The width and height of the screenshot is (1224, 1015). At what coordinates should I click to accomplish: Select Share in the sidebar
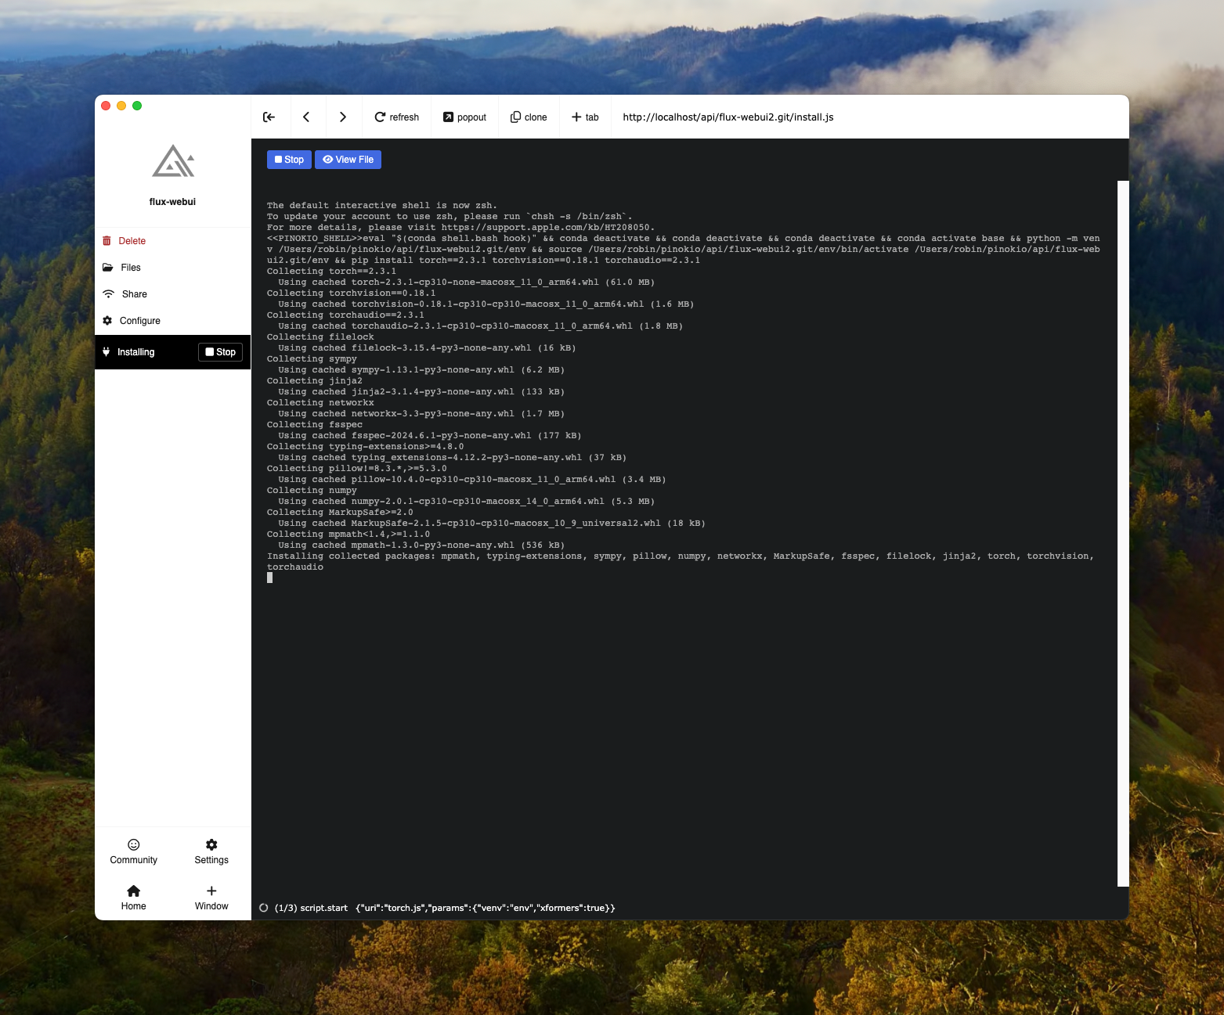134,294
